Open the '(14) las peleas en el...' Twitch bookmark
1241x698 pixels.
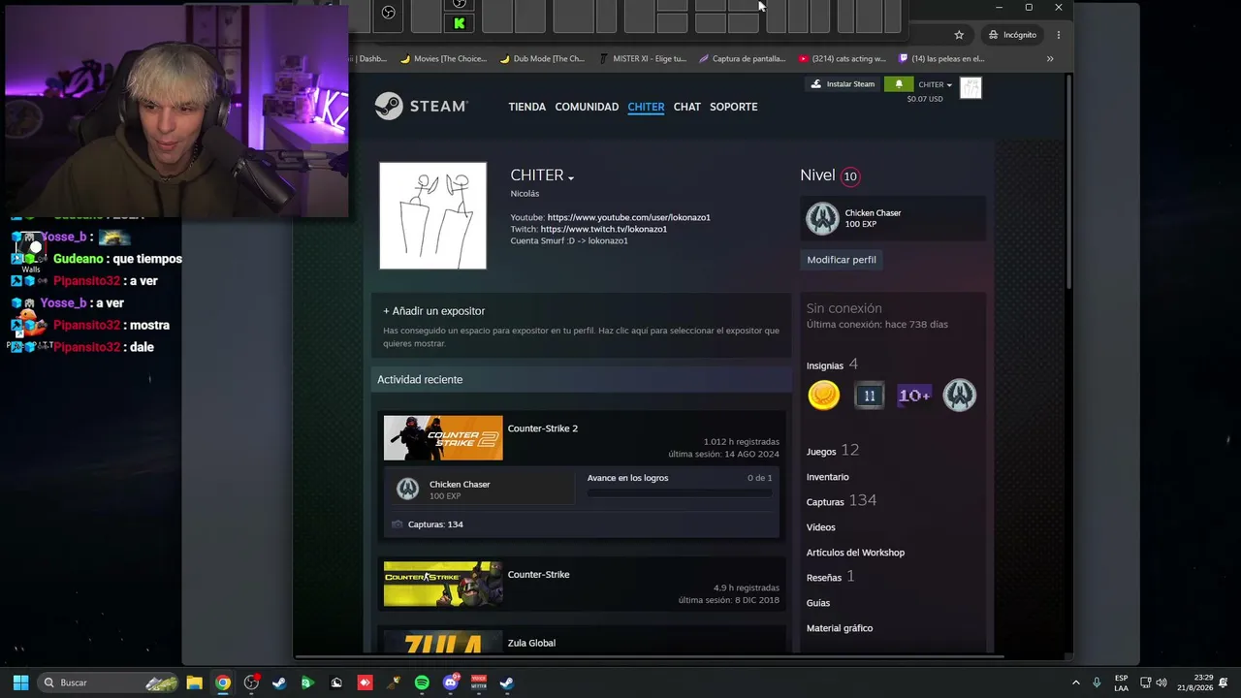coord(941,58)
